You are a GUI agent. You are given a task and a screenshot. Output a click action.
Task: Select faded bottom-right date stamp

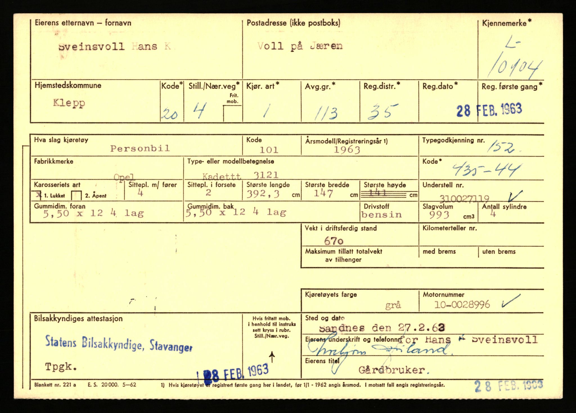(x=509, y=386)
